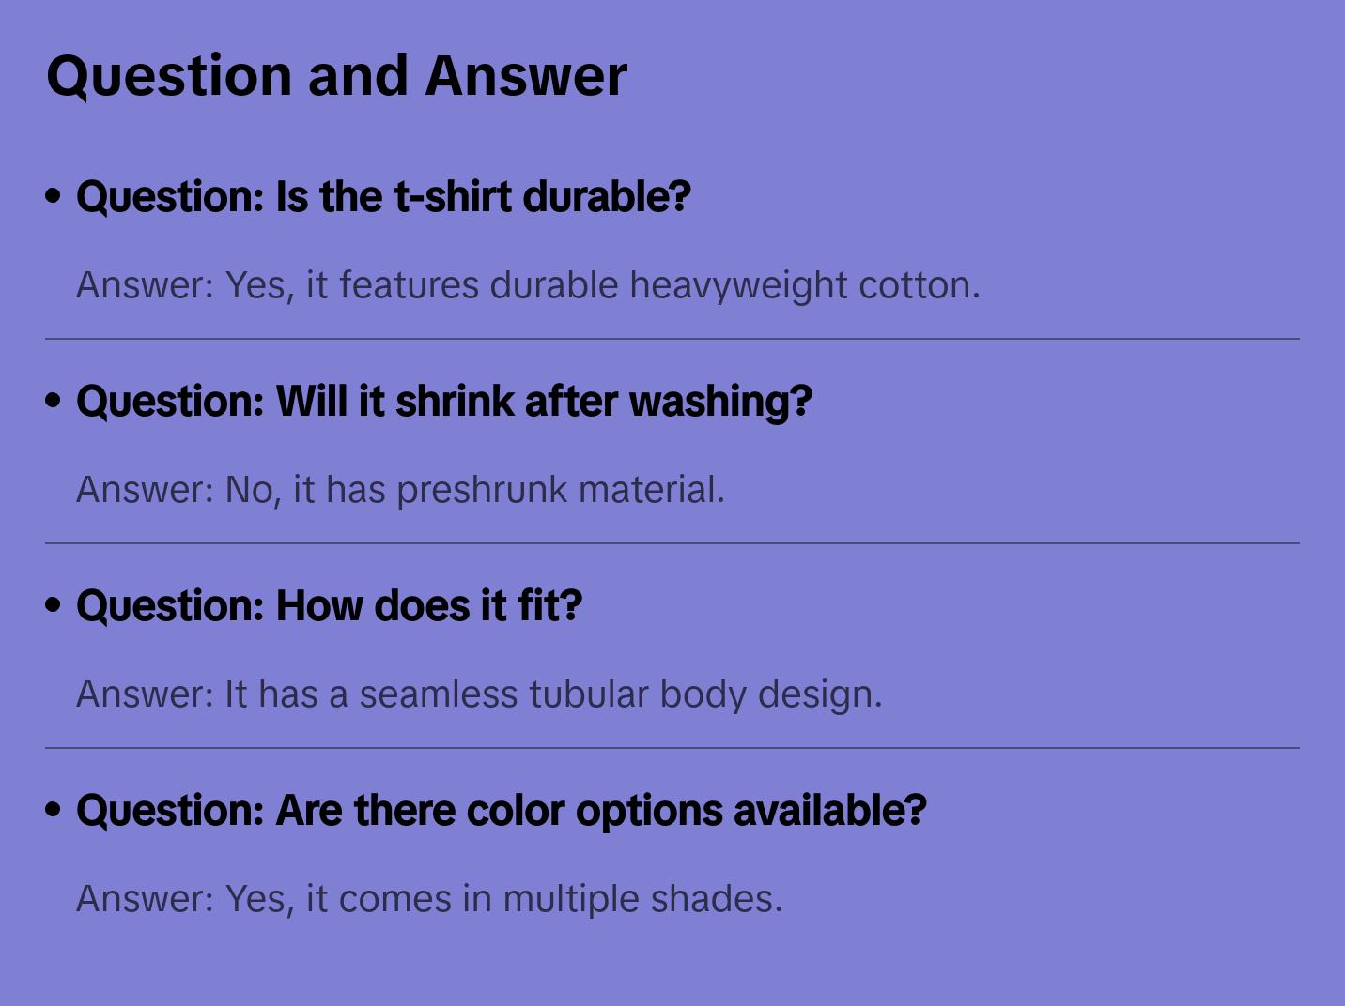Viewport: 1345px width, 1006px height.
Task: Click the question 'Is the t-shirt durable?'
Action: [383, 197]
